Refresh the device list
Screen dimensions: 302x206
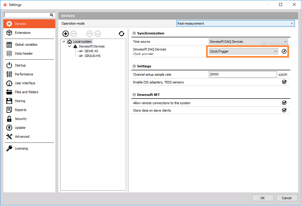click(x=121, y=34)
